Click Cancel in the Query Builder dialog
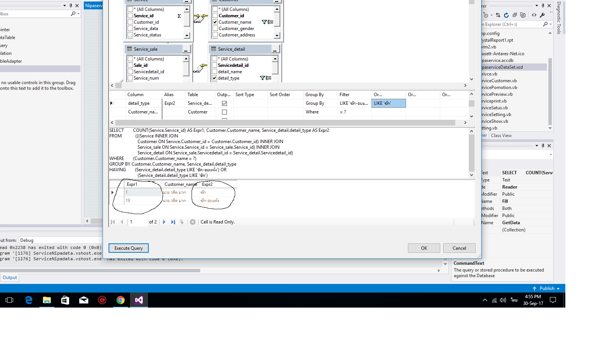This screenshot has height=338, width=601. click(459, 248)
